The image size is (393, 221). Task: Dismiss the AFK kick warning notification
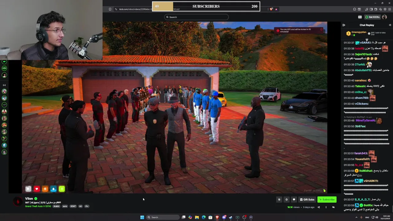tap(321, 29)
